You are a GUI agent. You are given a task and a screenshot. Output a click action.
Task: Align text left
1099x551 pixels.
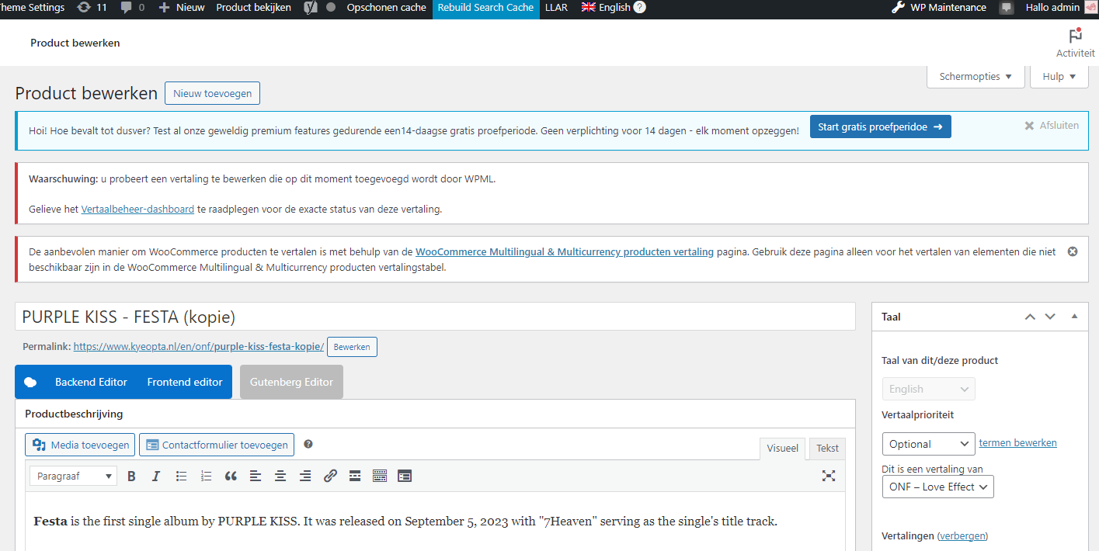point(256,476)
